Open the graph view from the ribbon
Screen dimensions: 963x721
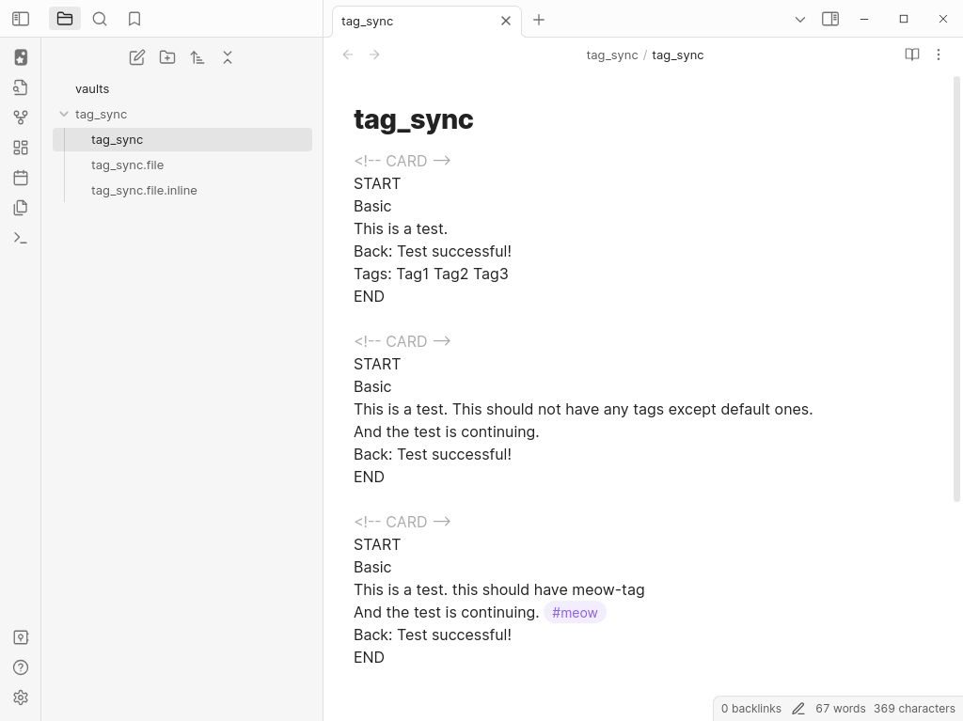coord(21,118)
